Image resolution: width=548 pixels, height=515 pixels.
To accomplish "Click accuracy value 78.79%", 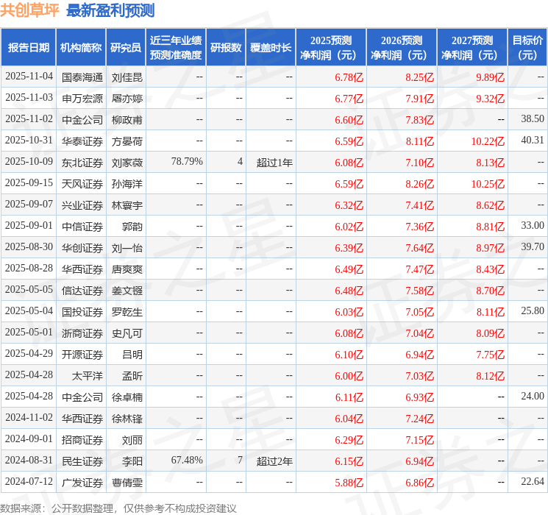I will (x=187, y=162).
